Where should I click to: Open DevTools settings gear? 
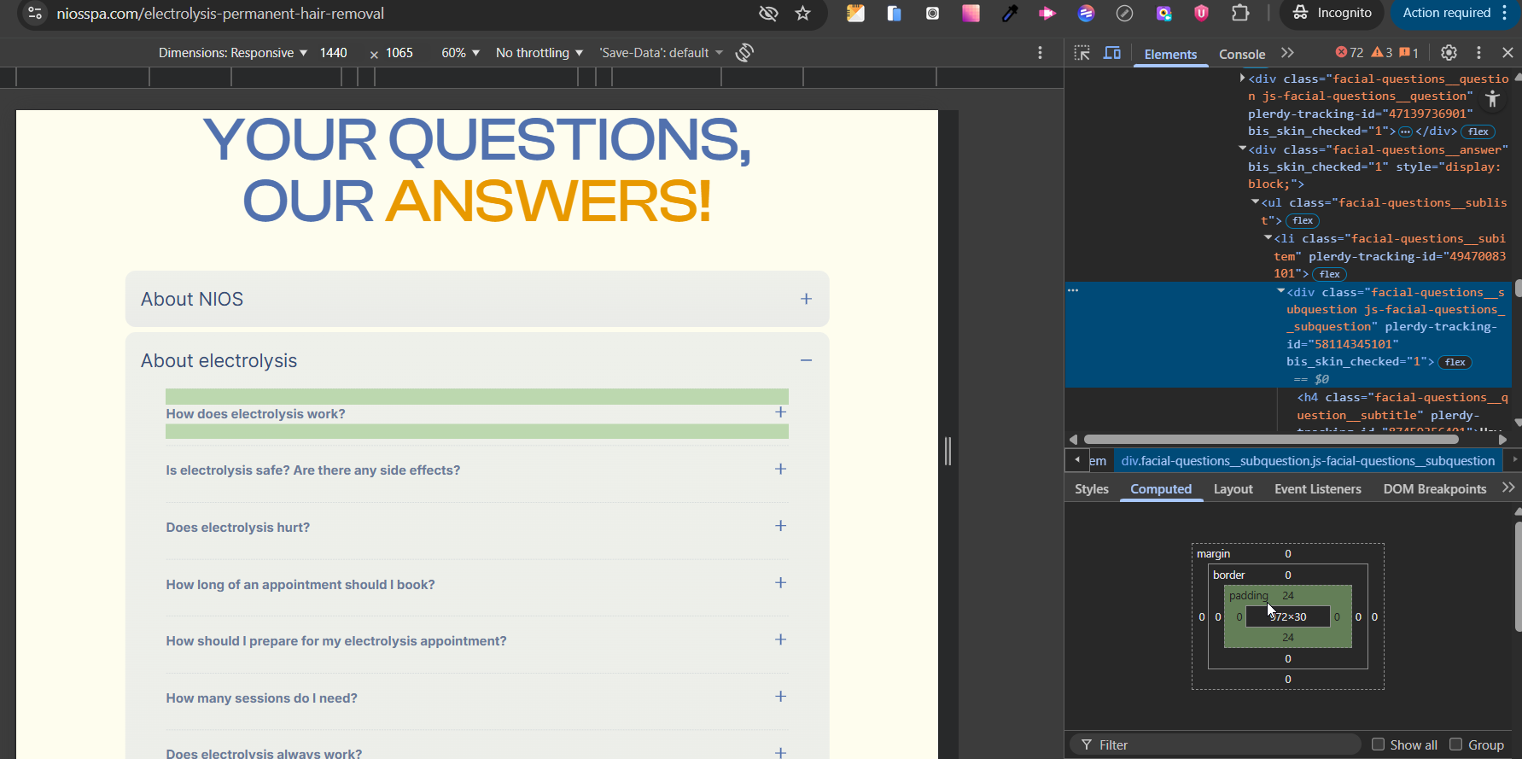1449,53
